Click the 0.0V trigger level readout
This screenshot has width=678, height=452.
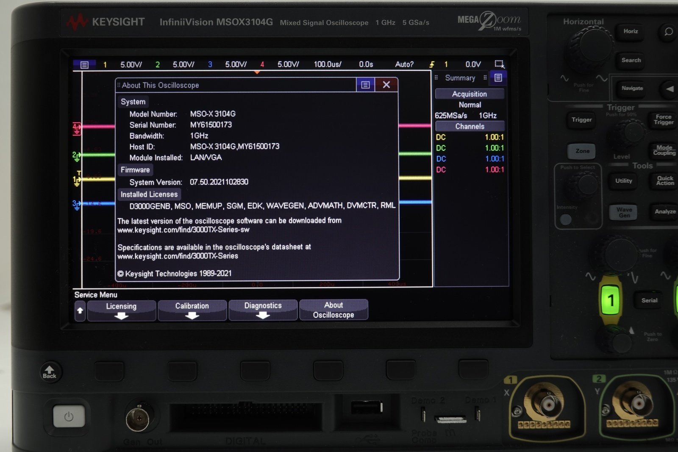[x=473, y=64]
